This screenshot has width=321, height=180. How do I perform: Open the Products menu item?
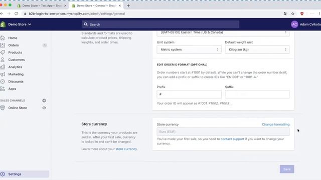pyautogui.click(x=15, y=52)
